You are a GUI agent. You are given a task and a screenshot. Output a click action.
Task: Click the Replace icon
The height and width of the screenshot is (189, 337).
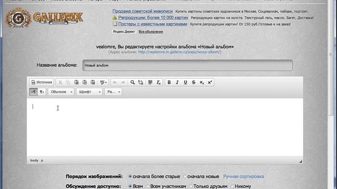141,82
